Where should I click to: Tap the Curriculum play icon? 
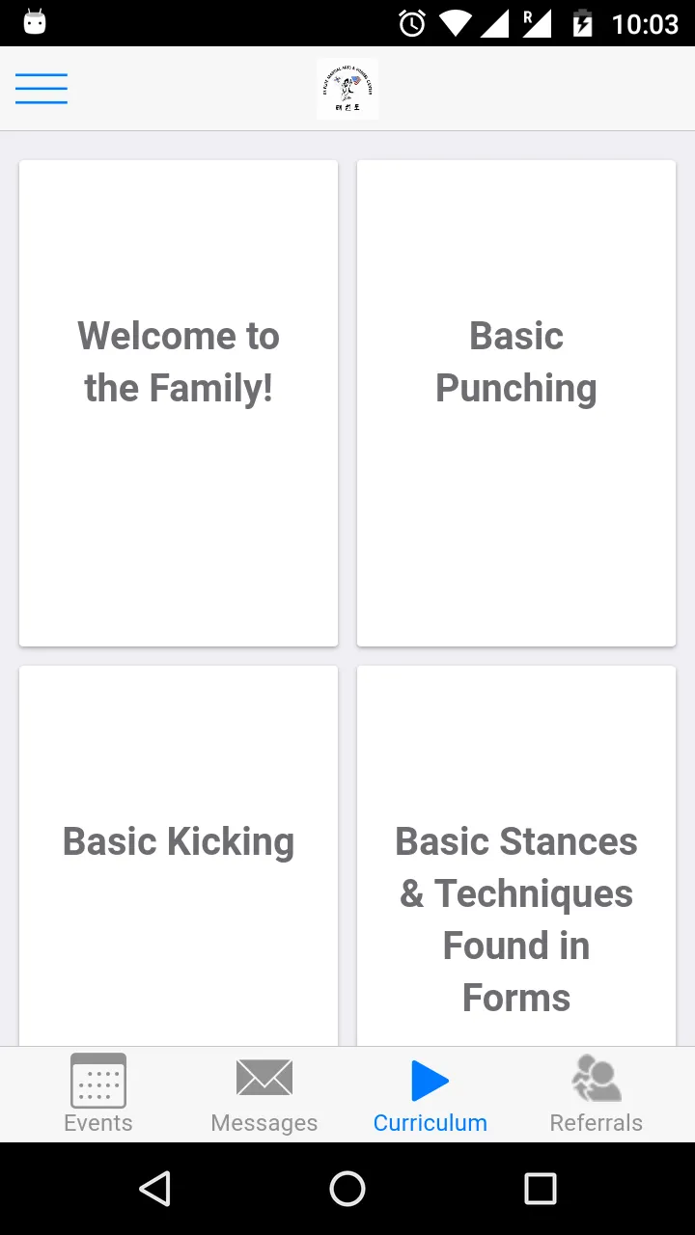pyautogui.click(x=430, y=1081)
